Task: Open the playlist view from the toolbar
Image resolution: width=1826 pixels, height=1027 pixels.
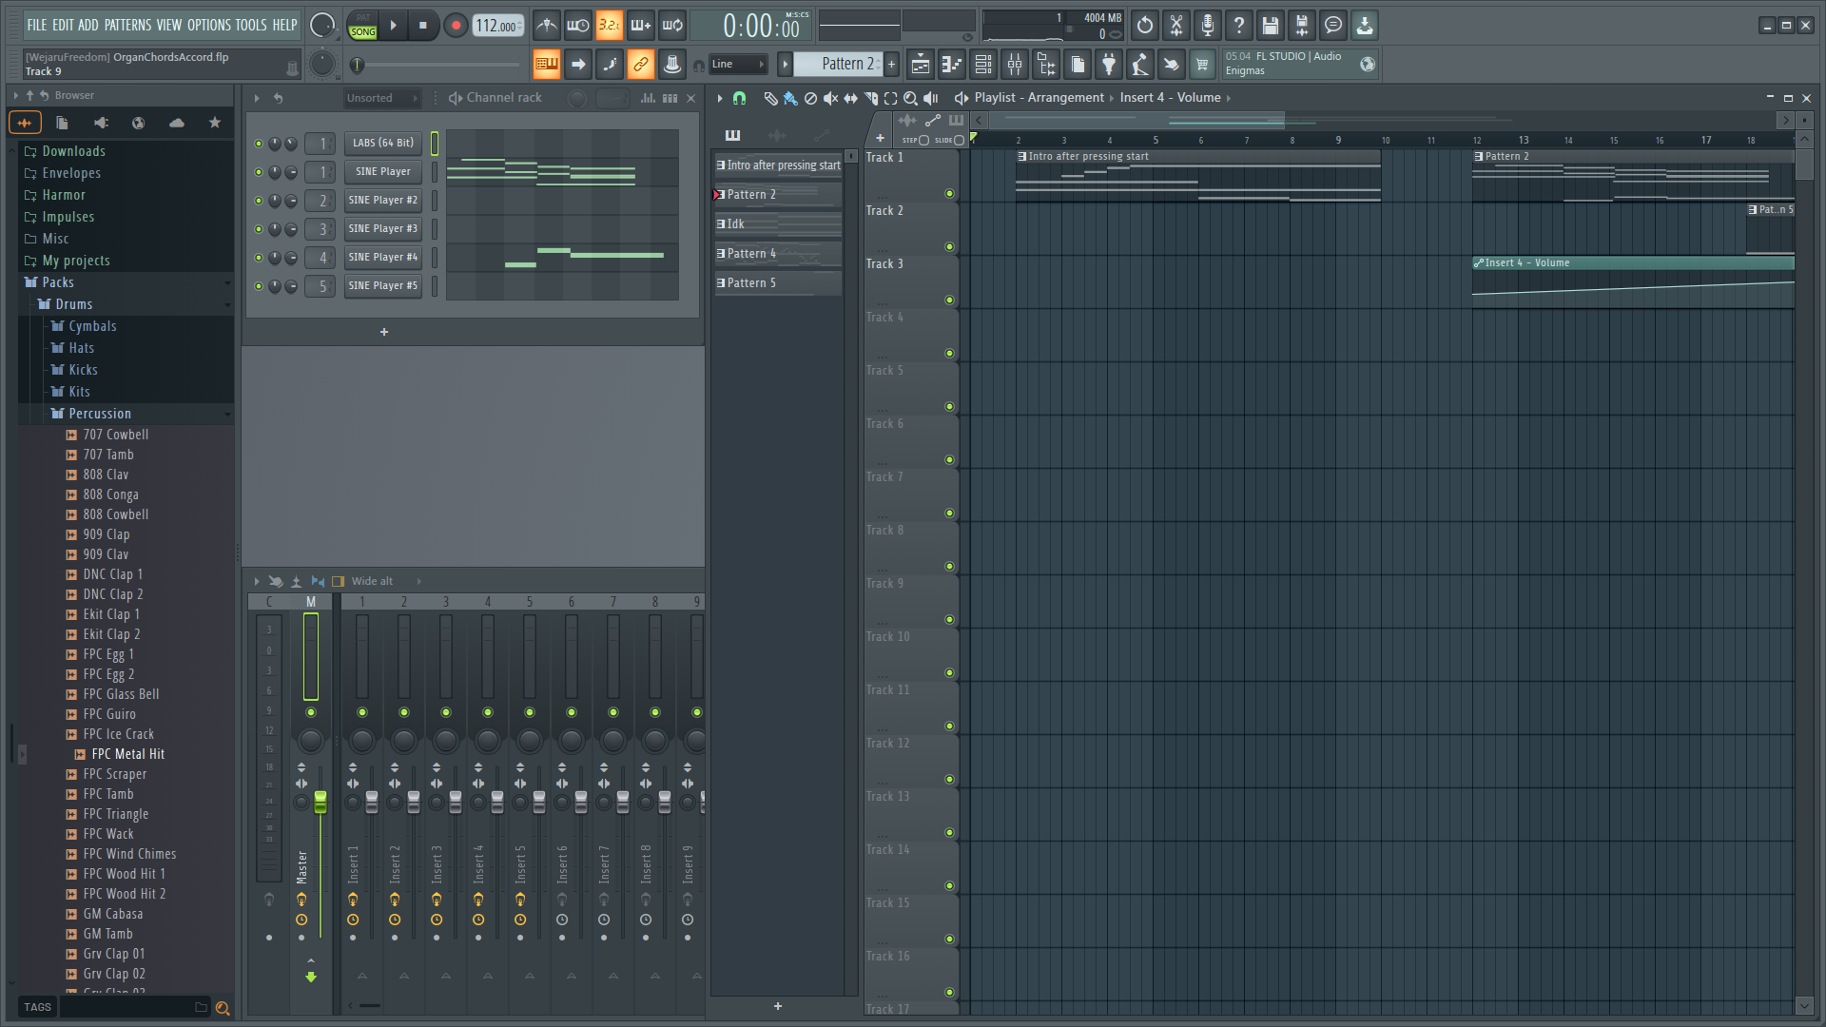Action: [x=921, y=65]
